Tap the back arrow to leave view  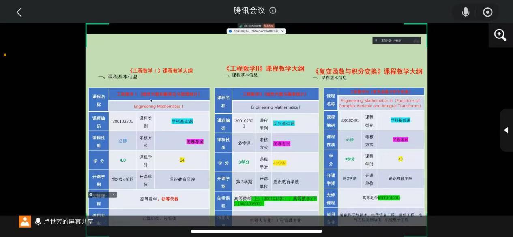point(19,12)
